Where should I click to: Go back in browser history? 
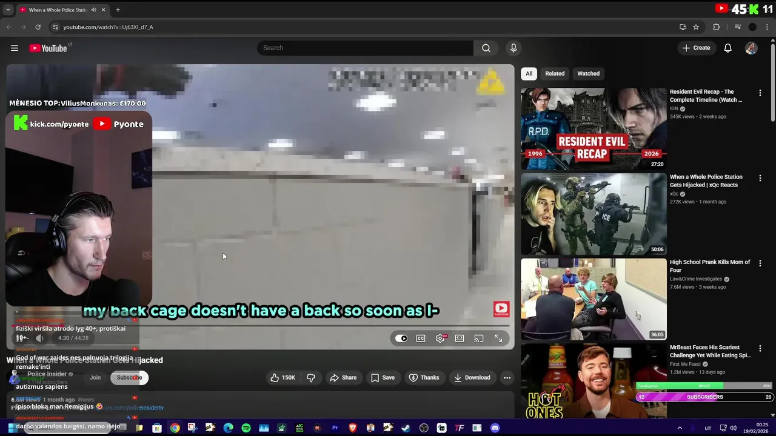pos(8,27)
